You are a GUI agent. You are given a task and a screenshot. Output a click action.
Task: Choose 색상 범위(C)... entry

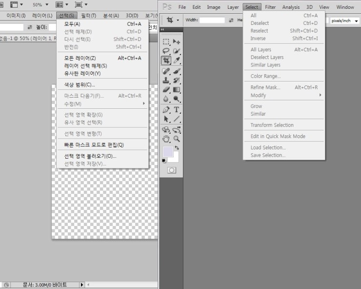(102, 85)
